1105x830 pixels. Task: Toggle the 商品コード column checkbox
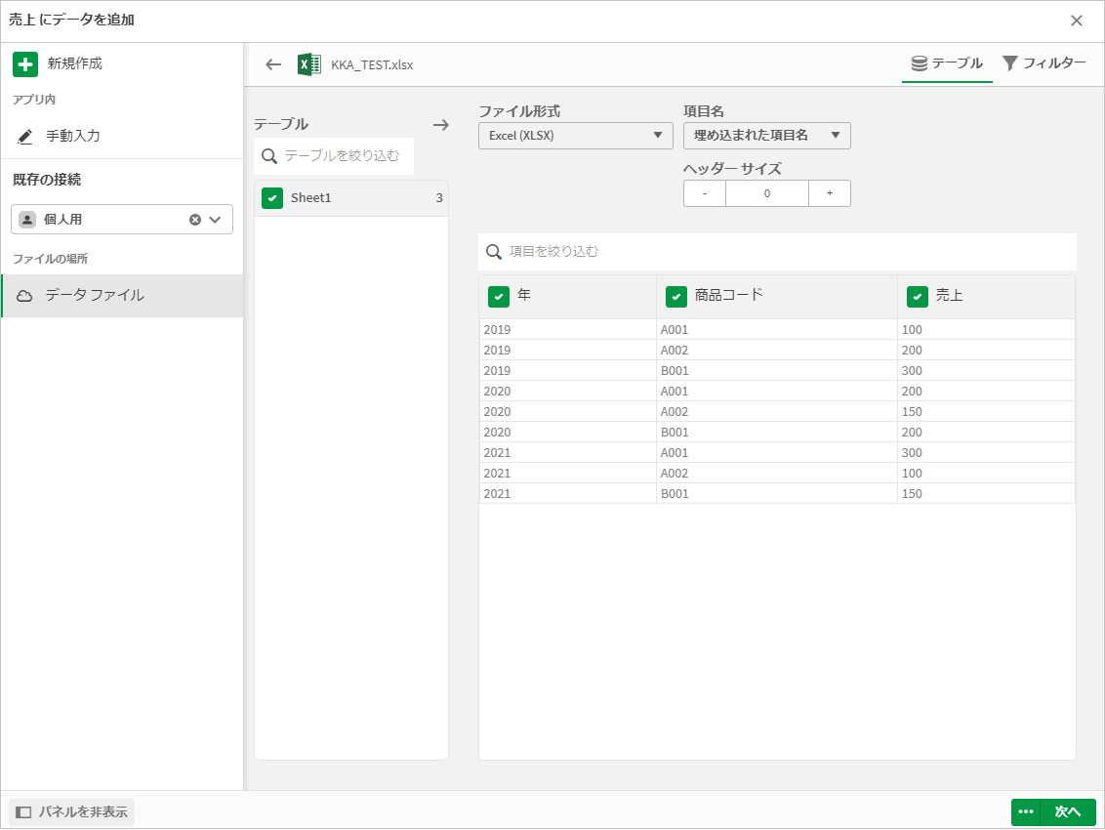(676, 296)
